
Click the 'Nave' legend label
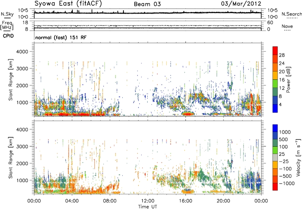287,26
